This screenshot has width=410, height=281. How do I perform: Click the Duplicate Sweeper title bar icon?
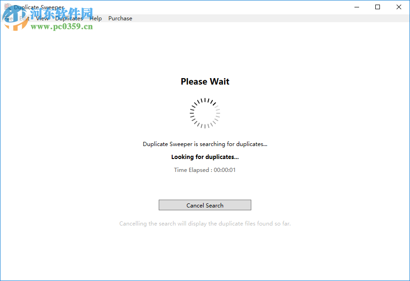click(x=7, y=7)
